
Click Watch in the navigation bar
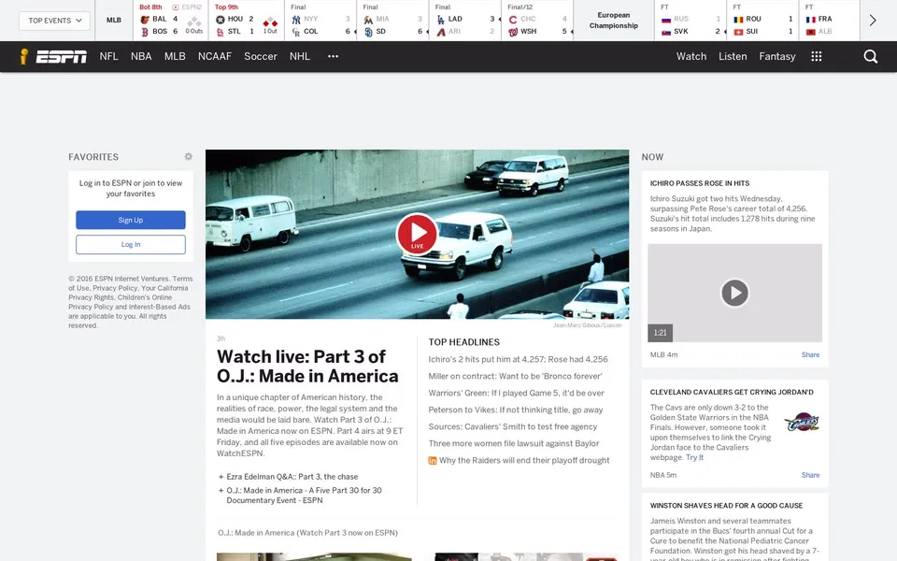coord(691,56)
